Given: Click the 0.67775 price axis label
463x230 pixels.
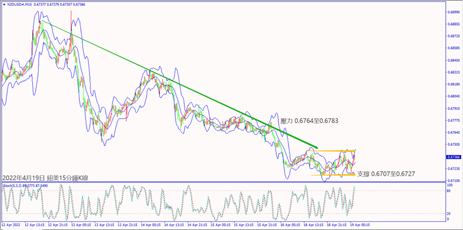Looking at the screenshot, I should click(452, 120).
